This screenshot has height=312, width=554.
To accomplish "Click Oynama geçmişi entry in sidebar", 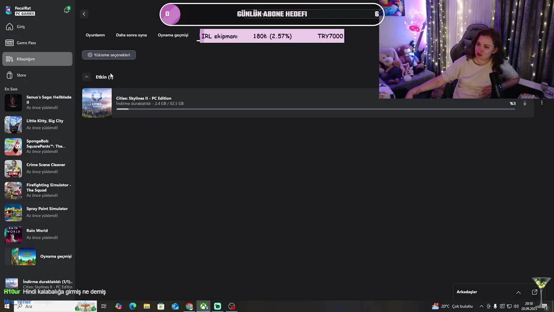I will point(38,257).
